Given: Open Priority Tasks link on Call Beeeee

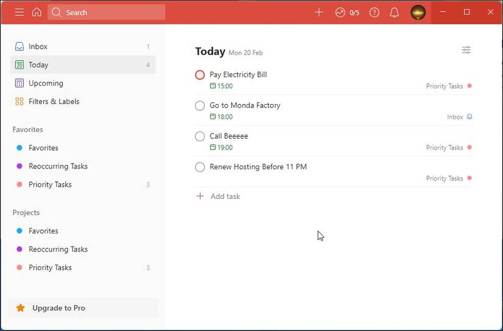Looking at the screenshot, I should pos(449,148).
